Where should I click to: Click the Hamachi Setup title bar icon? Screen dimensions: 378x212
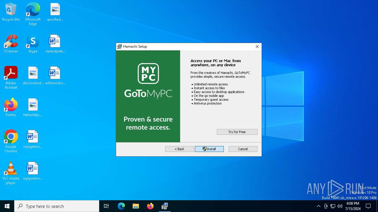click(x=119, y=47)
